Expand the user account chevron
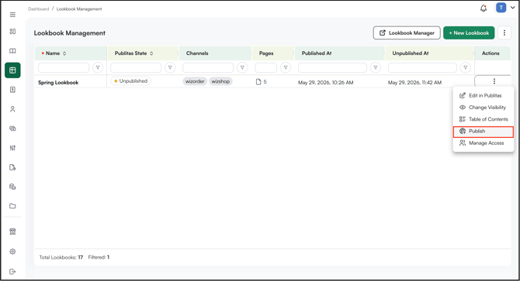Viewport: 520px width, 281px height. pyautogui.click(x=512, y=8)
